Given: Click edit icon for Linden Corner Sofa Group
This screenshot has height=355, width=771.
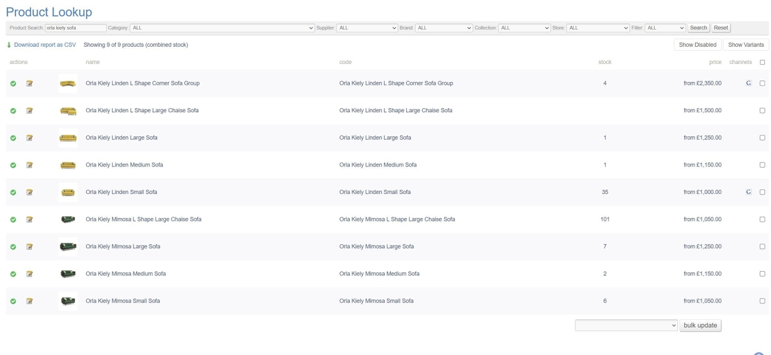Looking at the screenshot, I should (x=30, y=83).
